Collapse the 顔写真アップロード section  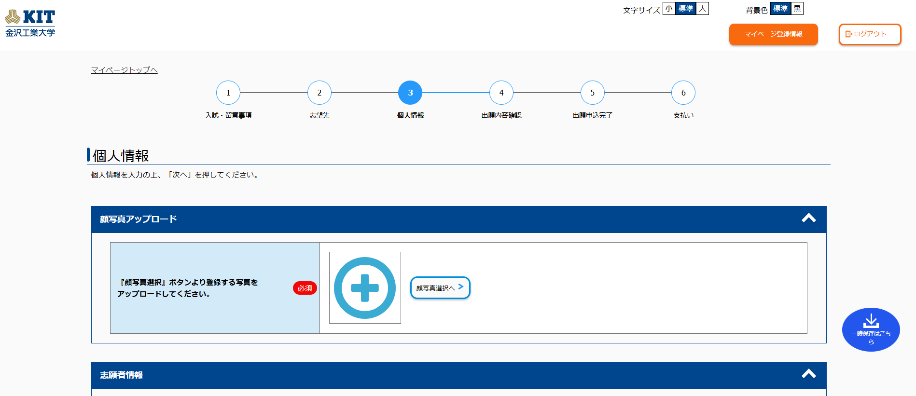point(809,218)
